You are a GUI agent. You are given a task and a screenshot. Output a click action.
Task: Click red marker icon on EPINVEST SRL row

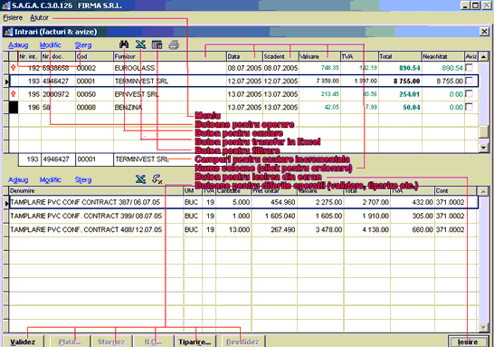point(14,93)
